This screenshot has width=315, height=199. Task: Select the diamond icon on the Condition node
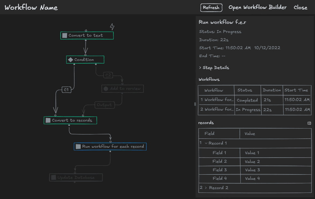pyautogui.click(x=71, y=60)
